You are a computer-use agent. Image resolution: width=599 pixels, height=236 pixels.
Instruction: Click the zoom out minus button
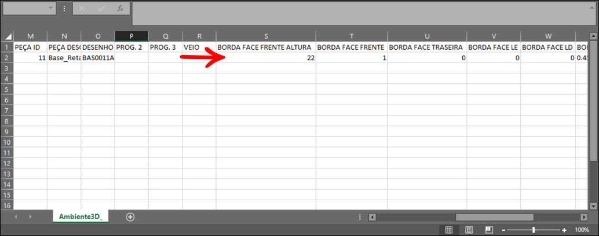[x=503, y=230]
